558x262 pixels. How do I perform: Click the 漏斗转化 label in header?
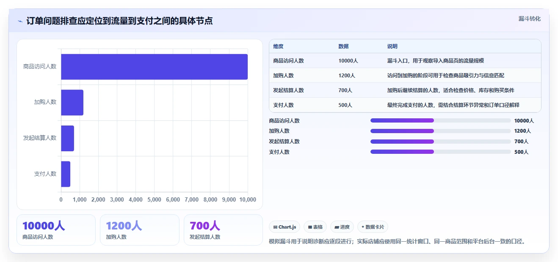[x=529, y=19]
